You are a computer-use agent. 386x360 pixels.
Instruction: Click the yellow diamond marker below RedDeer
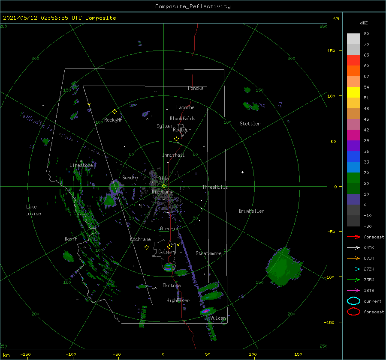tap(176, 139)
